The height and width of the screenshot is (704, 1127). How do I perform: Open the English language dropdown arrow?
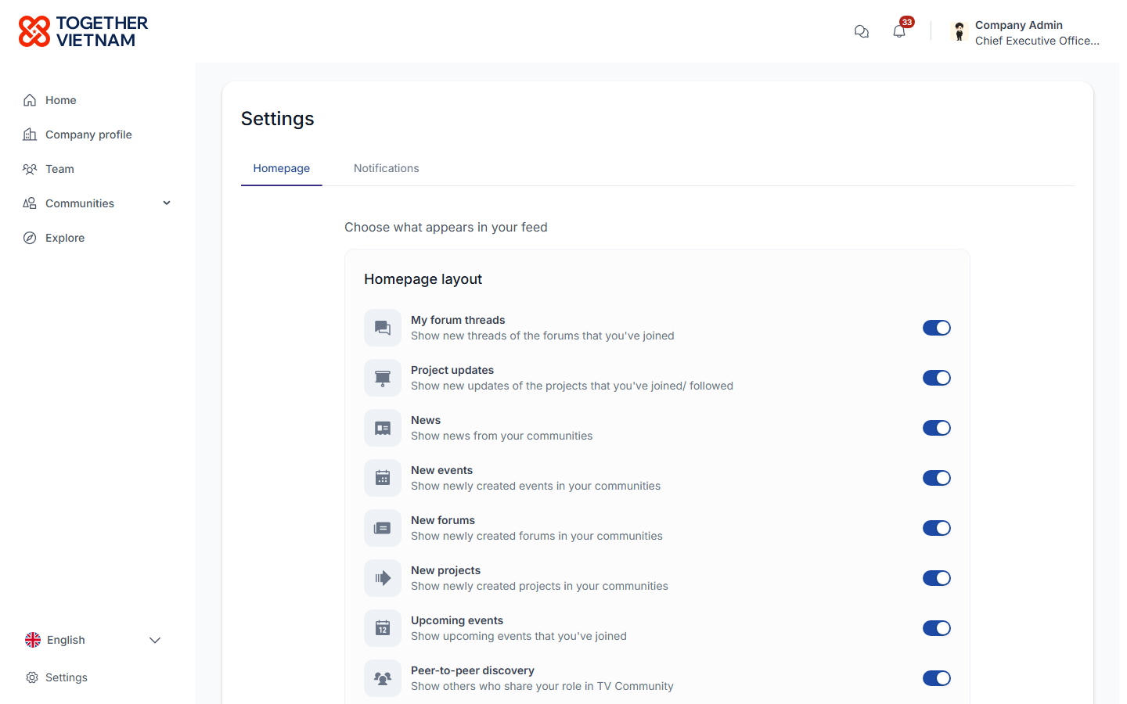pos(155,640)
